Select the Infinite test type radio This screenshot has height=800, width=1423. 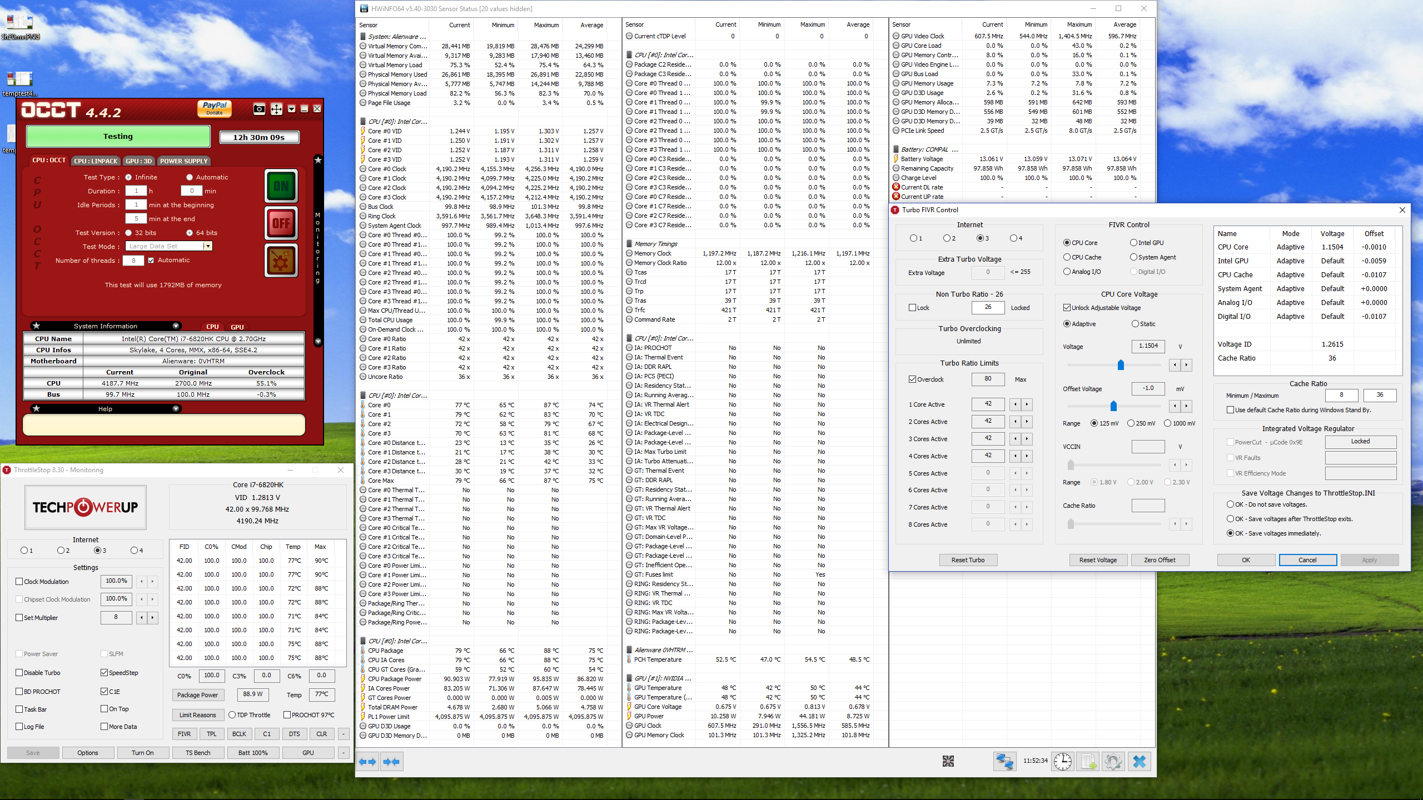128,177
